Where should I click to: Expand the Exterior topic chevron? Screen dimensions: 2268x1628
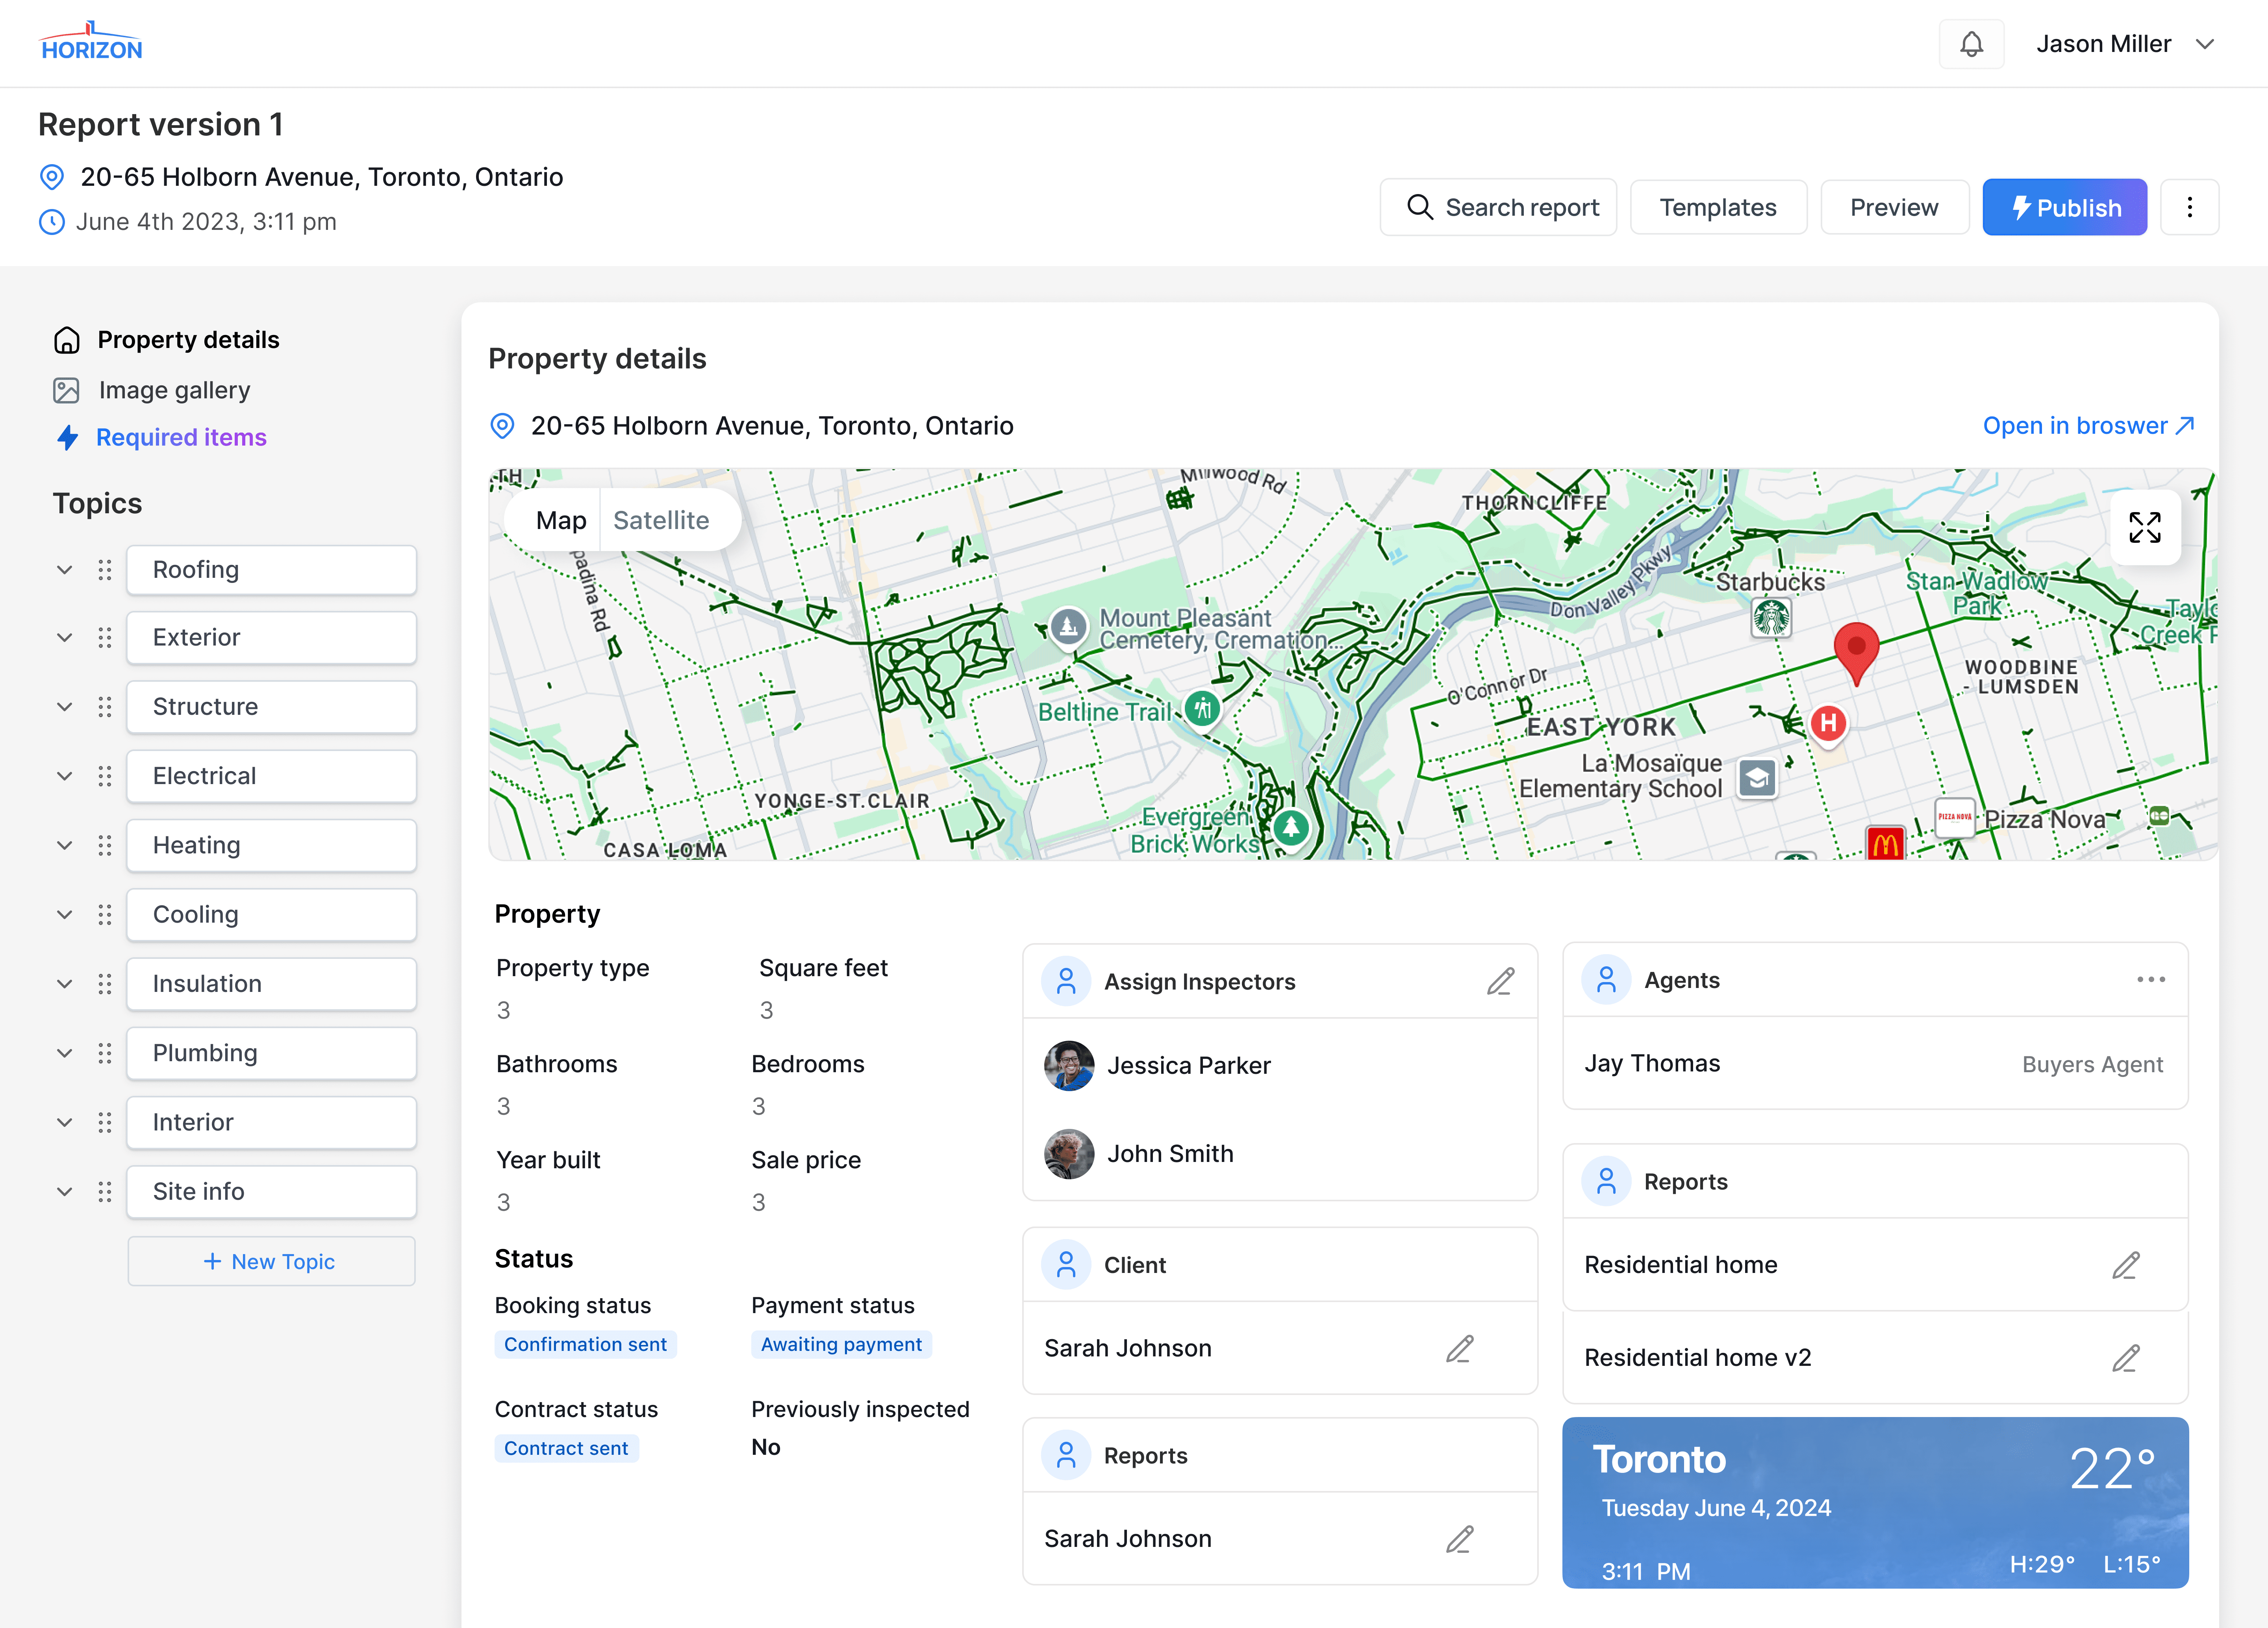[x=65, y=638]
